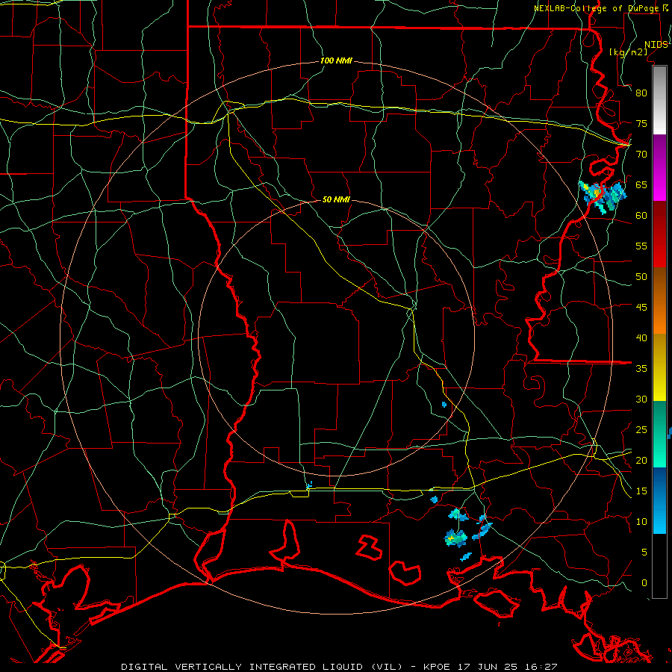
Task: Click the 45 value on VIL scale
Action: pyautogui.click(x=641, y=308)
